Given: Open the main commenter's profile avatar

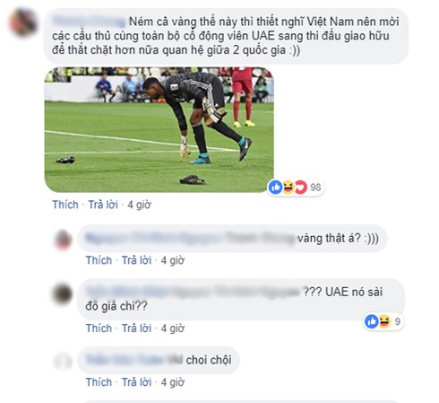Looking at the screenshot, I should click(23, 22).
